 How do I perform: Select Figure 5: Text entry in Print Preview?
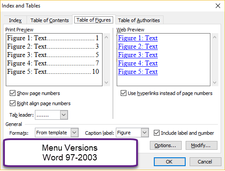pyautogui.click(x=53, y=72)
